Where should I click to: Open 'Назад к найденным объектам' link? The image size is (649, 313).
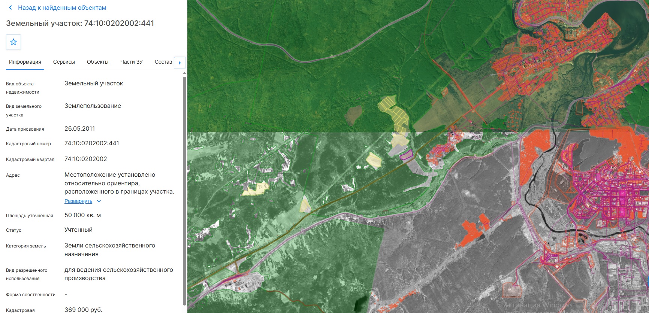point(62,7)
